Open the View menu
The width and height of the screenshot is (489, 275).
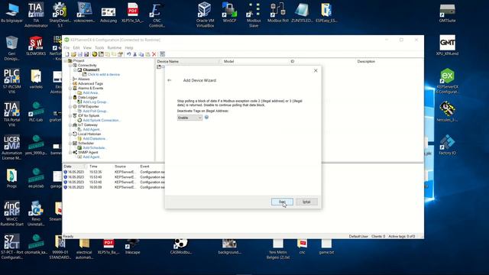(x=87, y=47)
